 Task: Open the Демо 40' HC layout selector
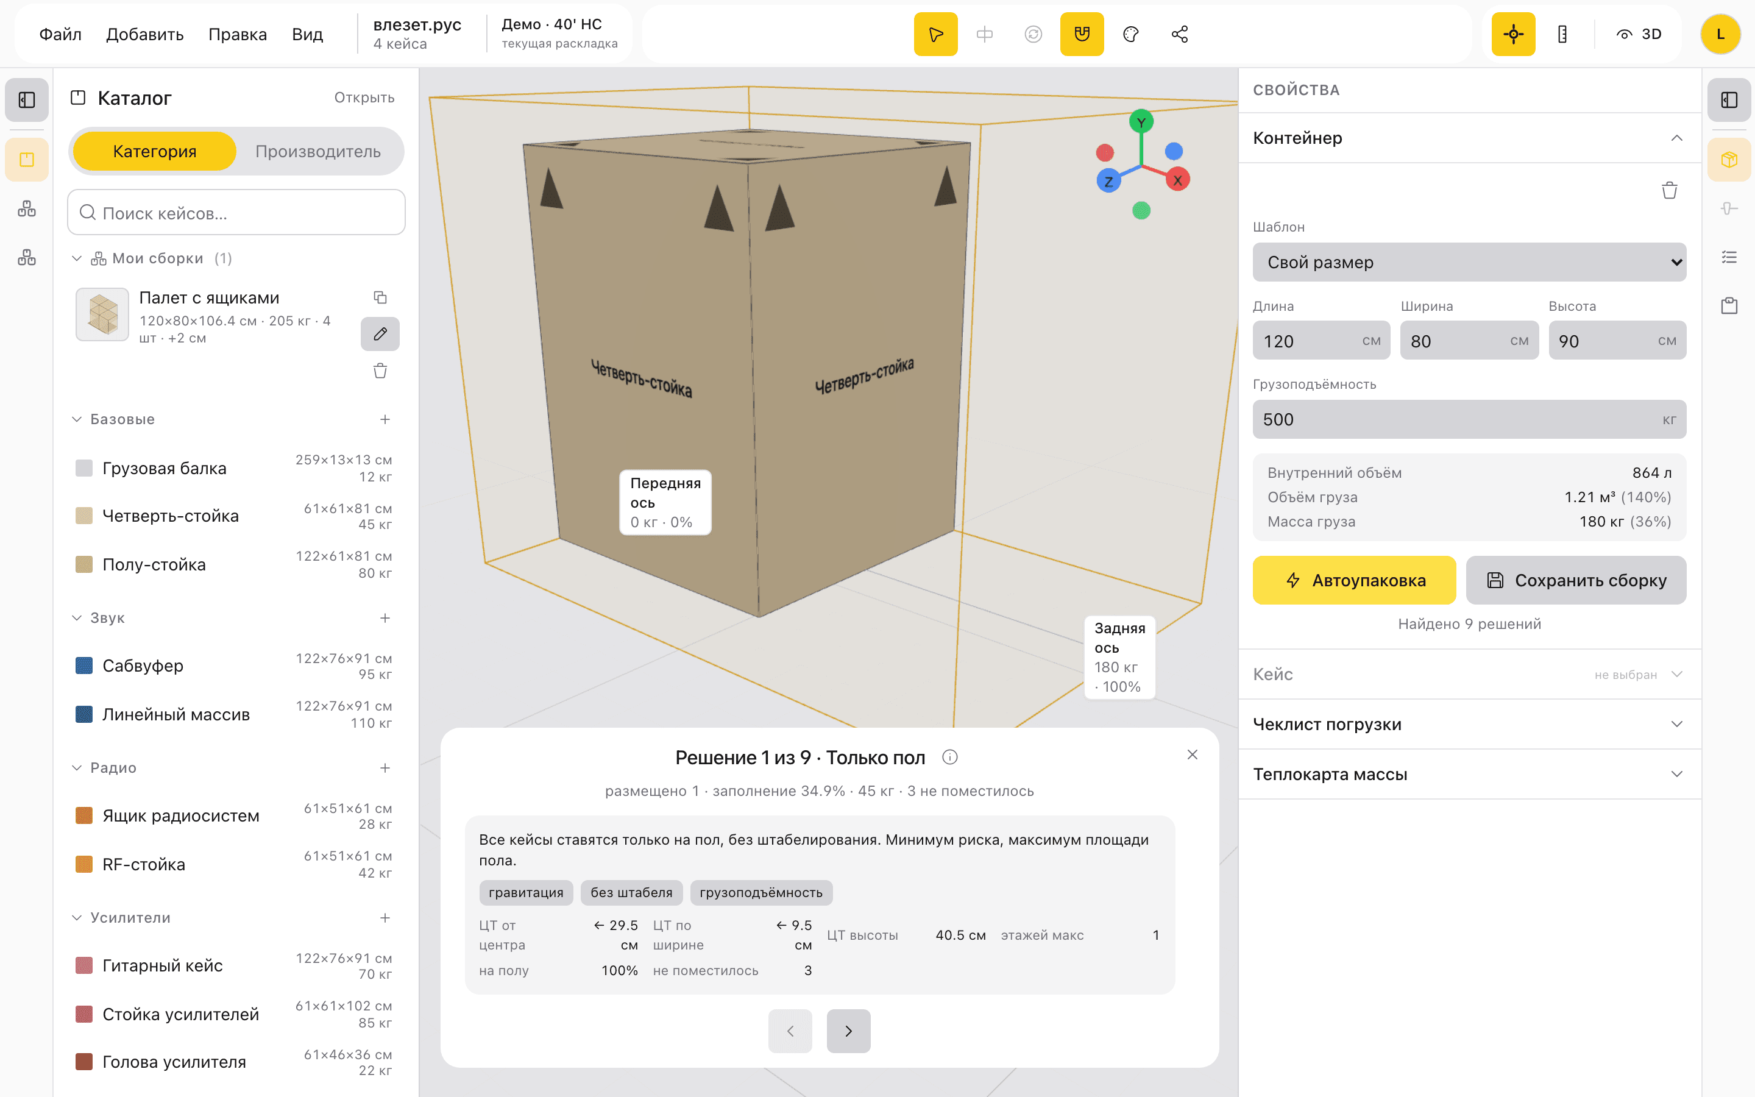[x=559, y=34]
